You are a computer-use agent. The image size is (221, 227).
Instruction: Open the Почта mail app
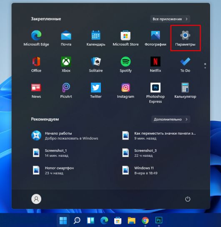tap(66, 38)
